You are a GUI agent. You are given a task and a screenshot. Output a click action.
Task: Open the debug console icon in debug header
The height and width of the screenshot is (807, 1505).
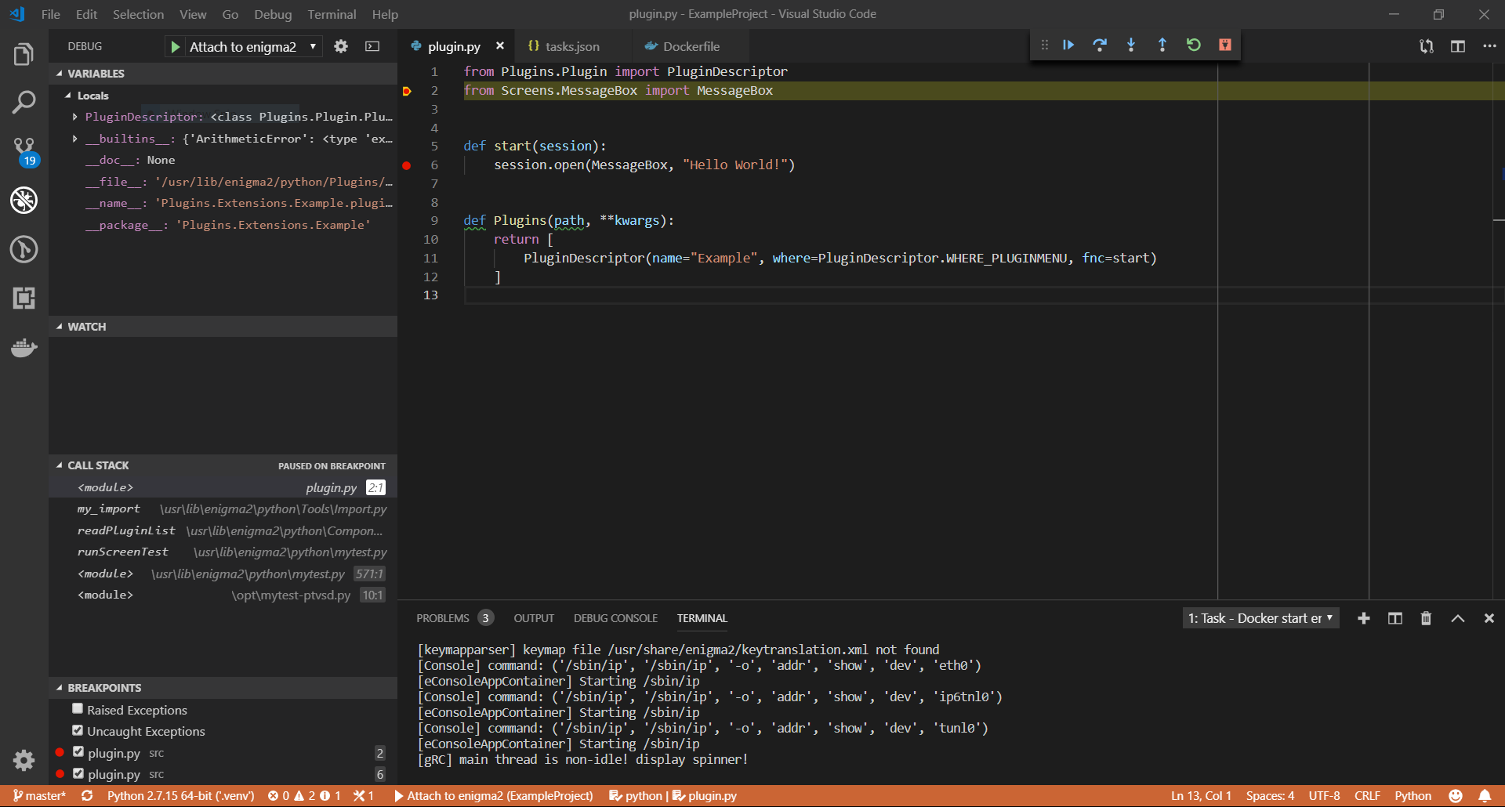pyautogui.click(x=372, y=46)
